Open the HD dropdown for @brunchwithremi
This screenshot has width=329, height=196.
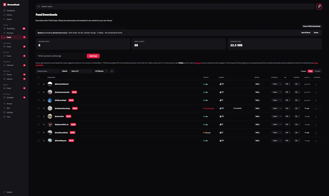click(x=287, y=84)
